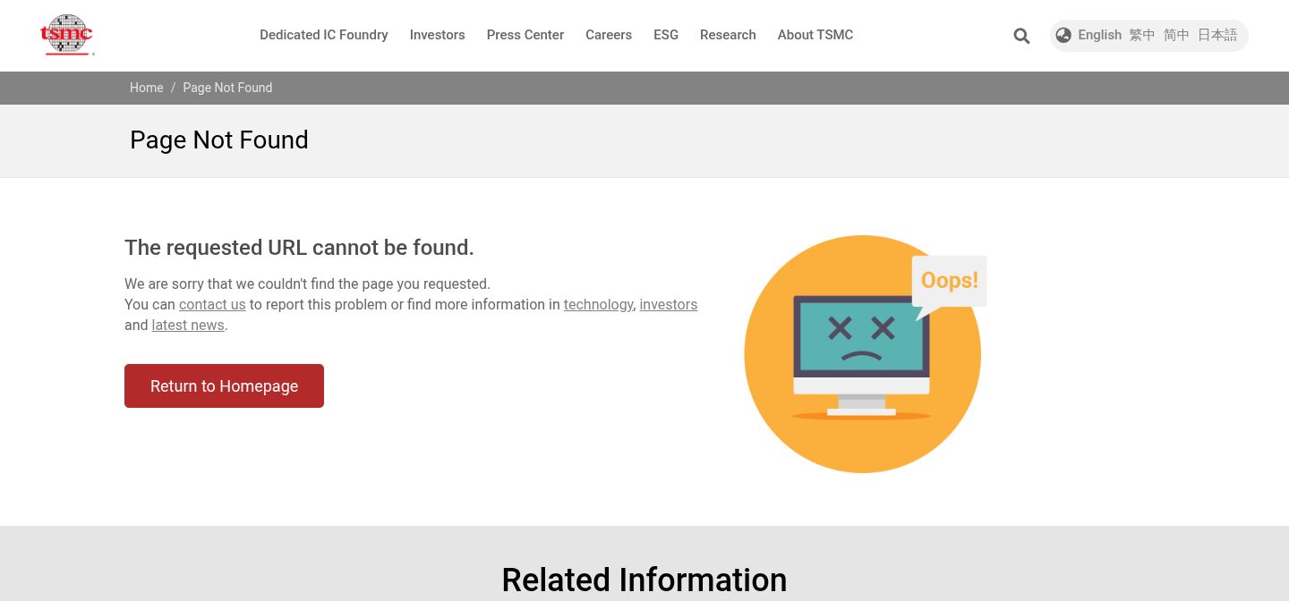Switch language to Japanese 日本語
Image resolution: width=1289 pixels, height=601 pixels.
[1217, 35]
